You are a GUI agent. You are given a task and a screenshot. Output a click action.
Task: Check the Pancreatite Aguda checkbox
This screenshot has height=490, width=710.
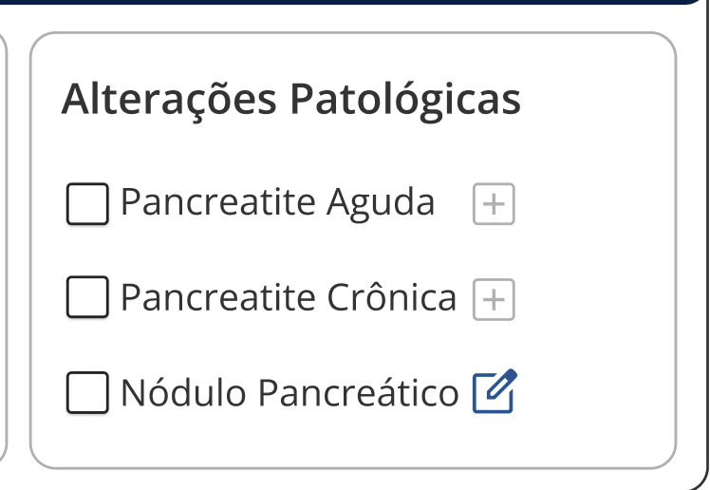[87, 204]
